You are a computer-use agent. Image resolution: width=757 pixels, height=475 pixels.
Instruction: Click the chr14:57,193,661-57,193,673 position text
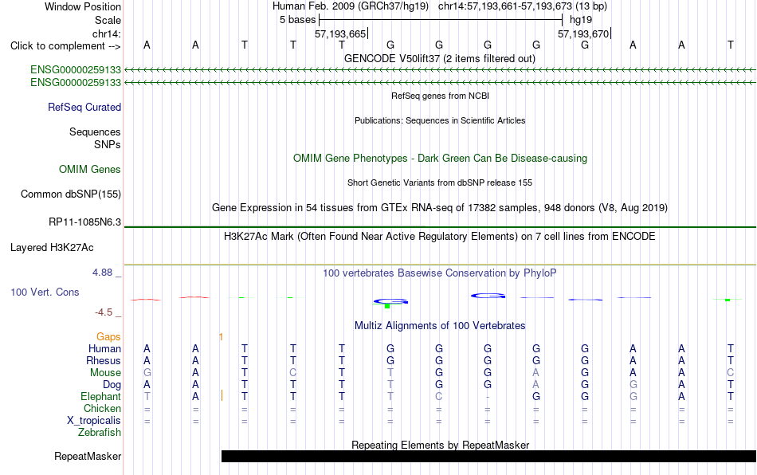tap(504, 6)
